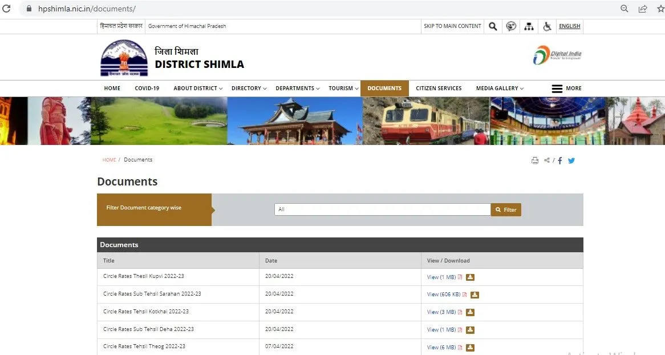Open the sitemap icon in top bar

click(529, 26)
